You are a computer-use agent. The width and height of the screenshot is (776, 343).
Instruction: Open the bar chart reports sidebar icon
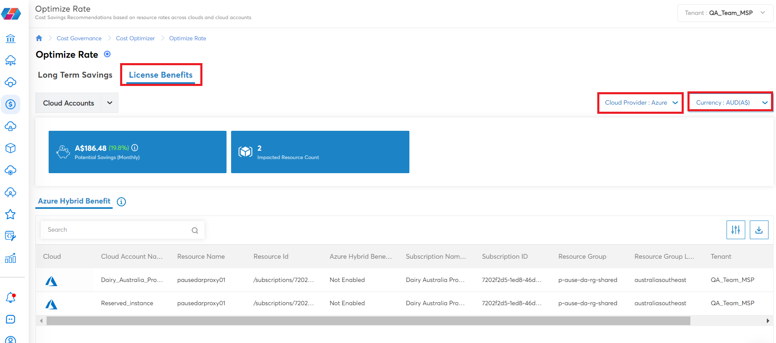pyautogui.click(x=10, y=258)
